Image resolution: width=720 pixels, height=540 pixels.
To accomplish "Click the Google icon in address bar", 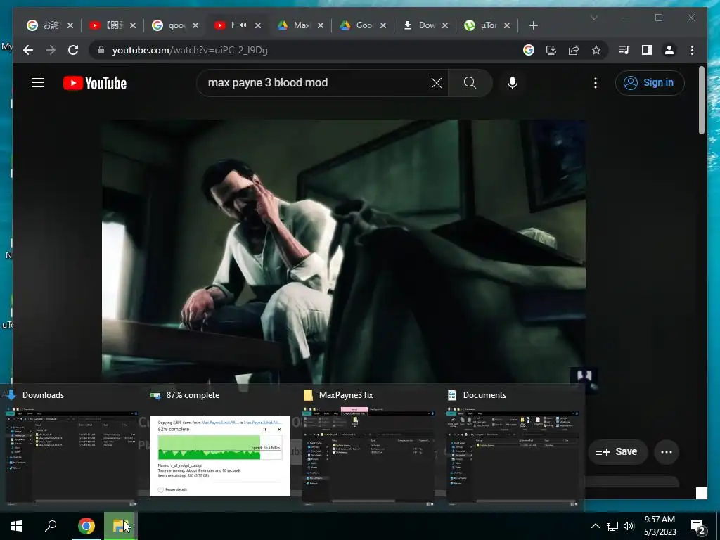I will pos(529,50).
